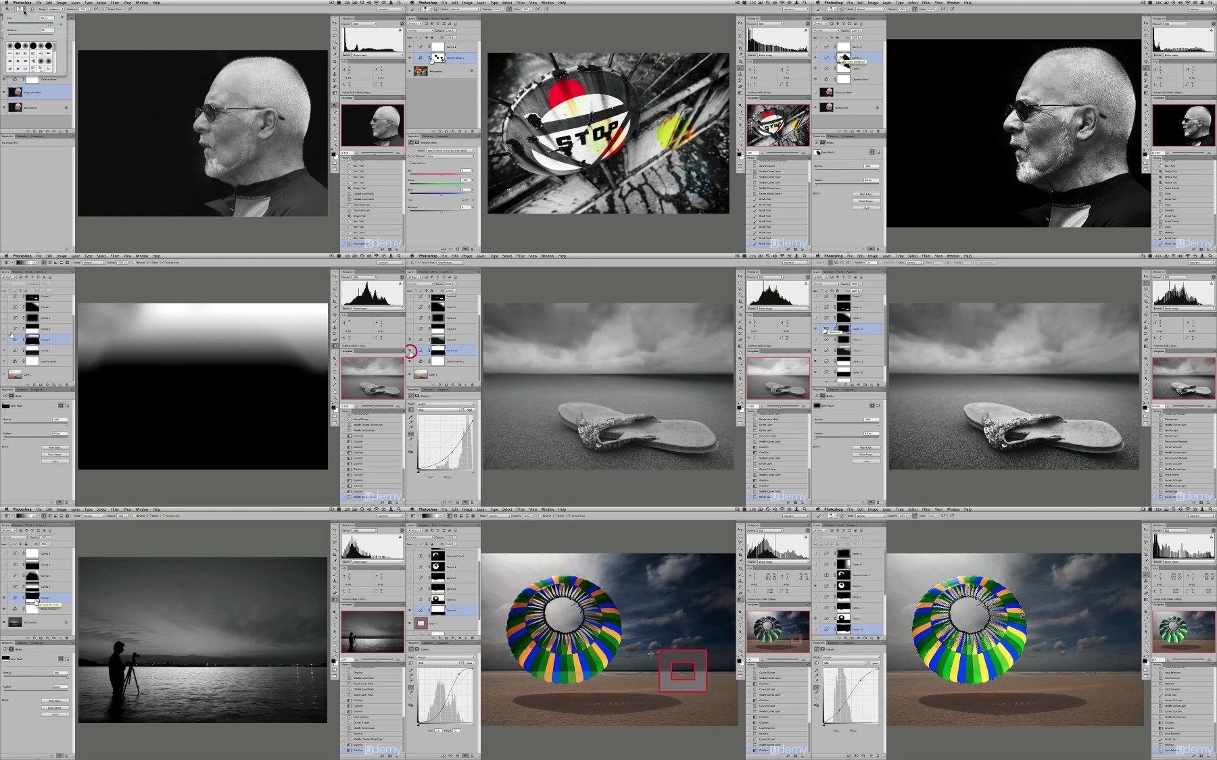Open Histogram Channel dropdown in brush-picker portrait window
1217x760 pixels.
(x=364, y=24)
